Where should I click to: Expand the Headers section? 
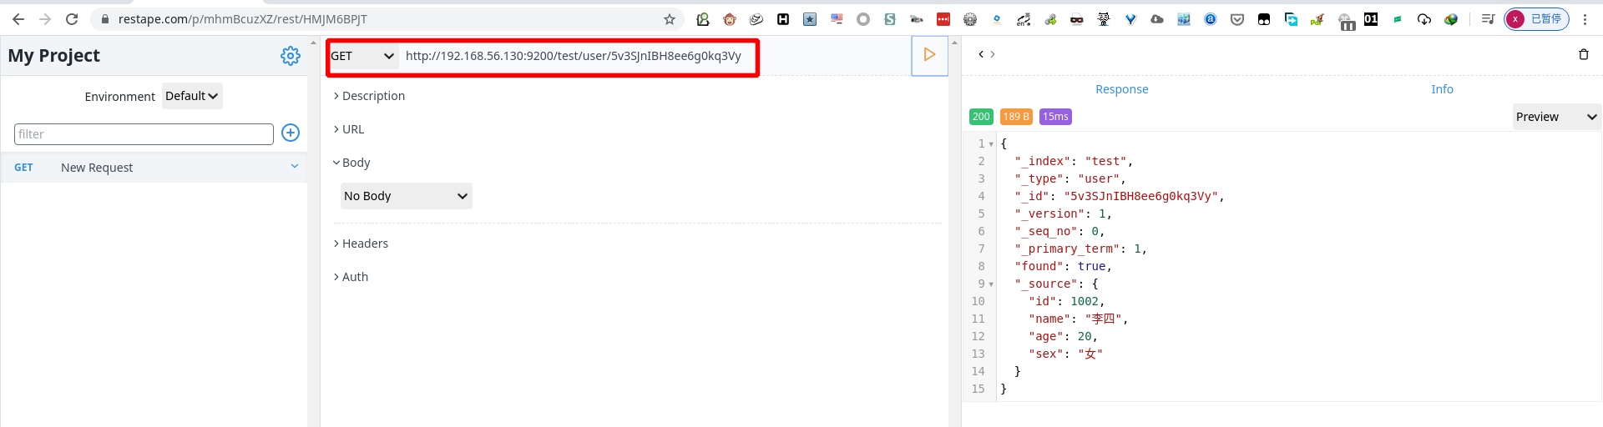click(x=361, y=244)
